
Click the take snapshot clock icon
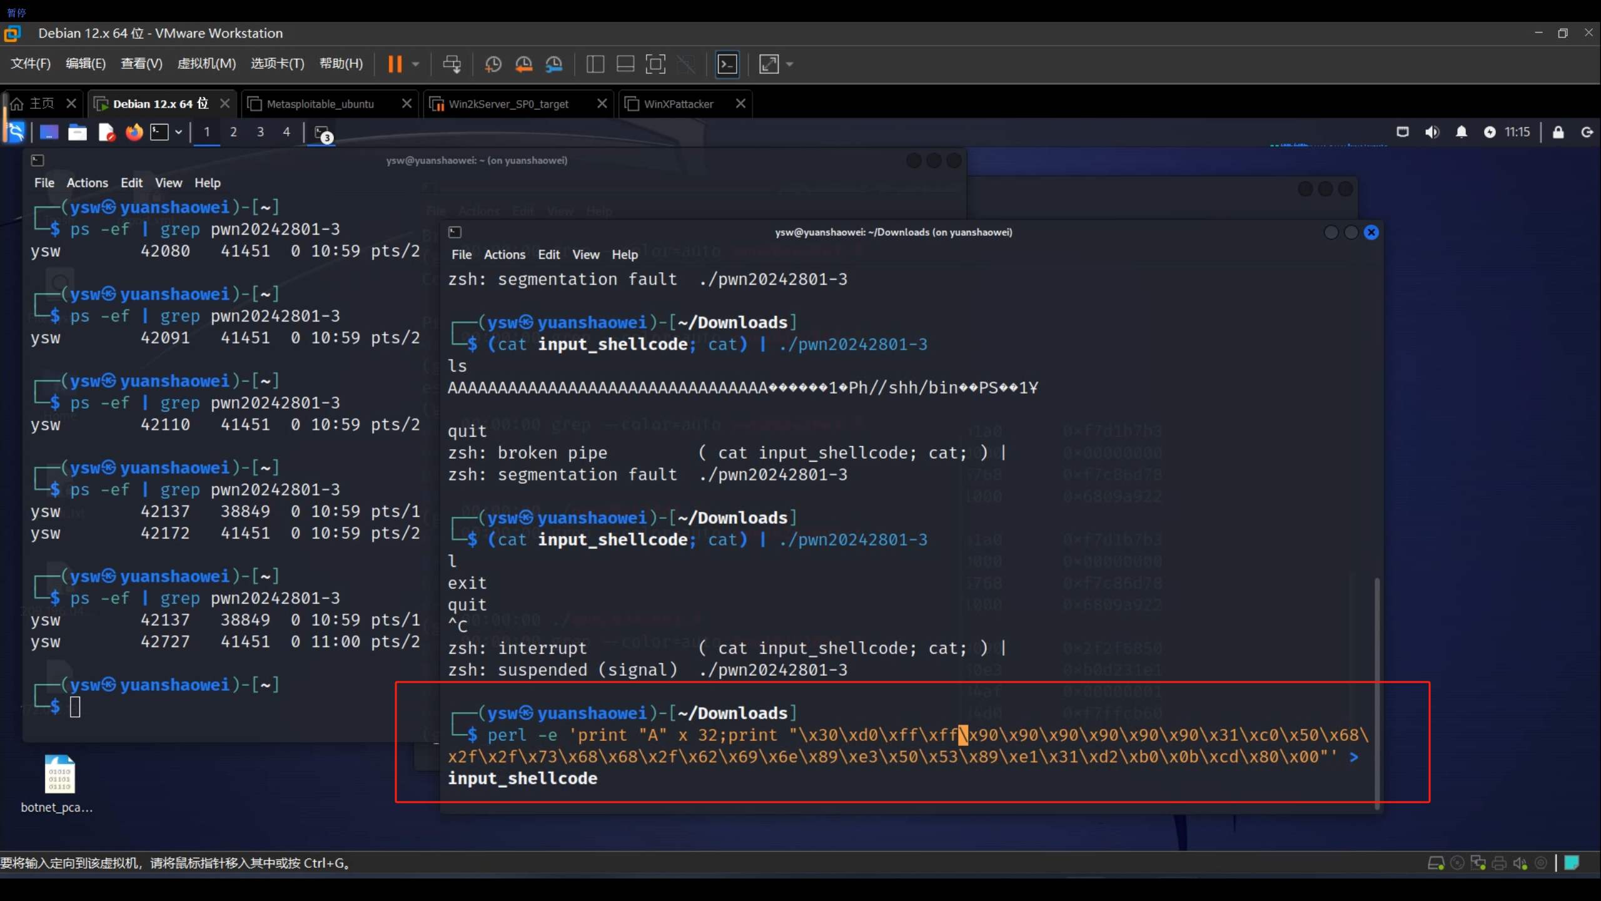click(x=493, y=64)
